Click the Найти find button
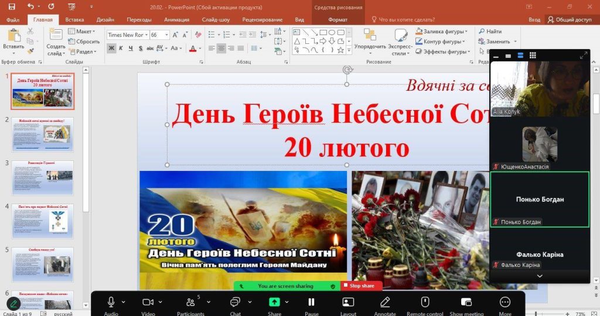This screenshot has width=600, height=316. [x=490, y=32]
